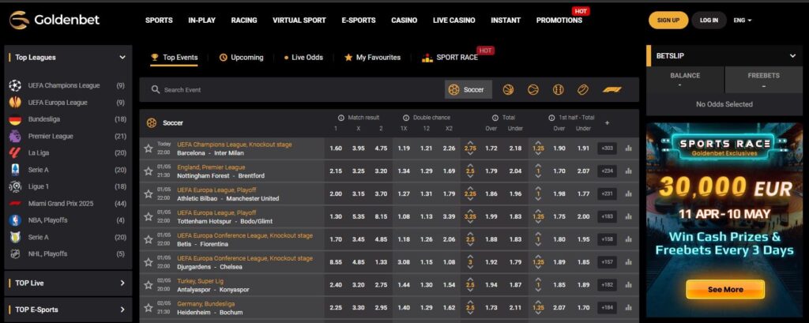Favourite the Djurgardens - Chelsea match
Image resolution: width=809 pixels, height=323 pixels.
pos(149,262)
